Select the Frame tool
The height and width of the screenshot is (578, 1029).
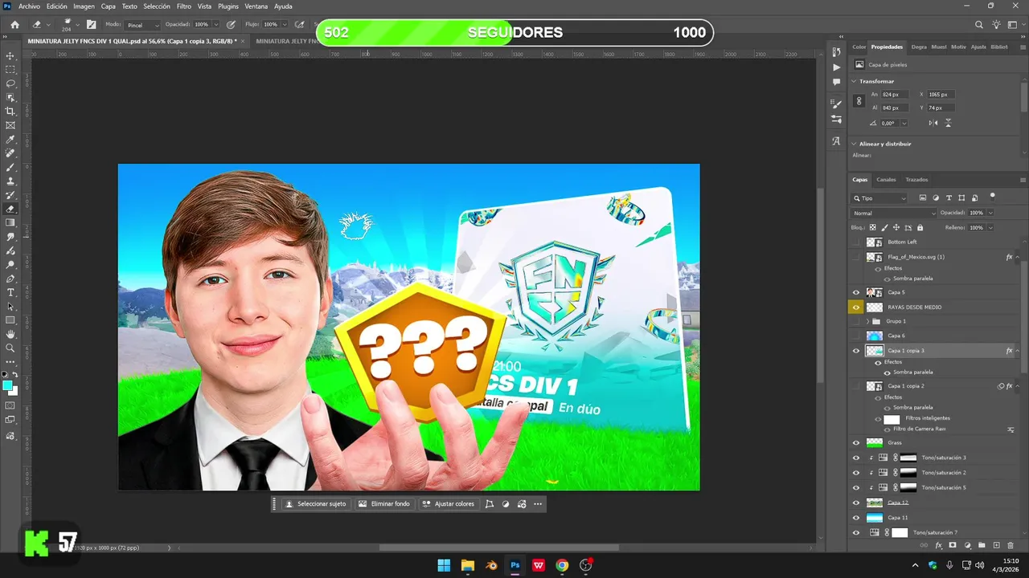click(10, 125)
